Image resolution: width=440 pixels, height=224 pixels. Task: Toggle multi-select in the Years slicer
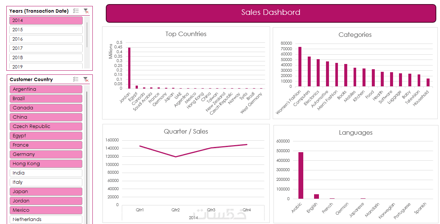point(76,11)
